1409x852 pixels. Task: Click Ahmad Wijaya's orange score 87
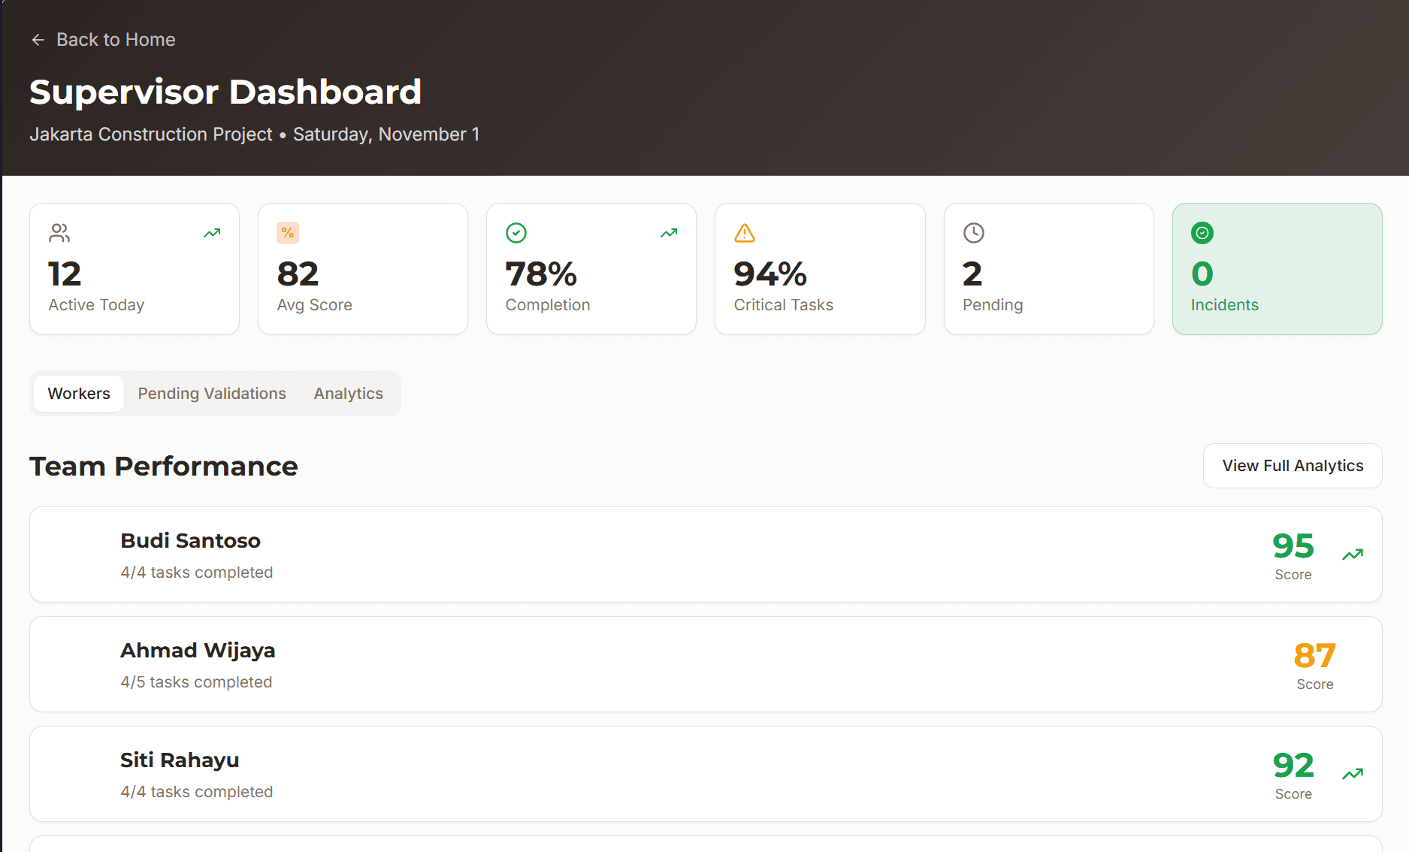(1314, 656)
